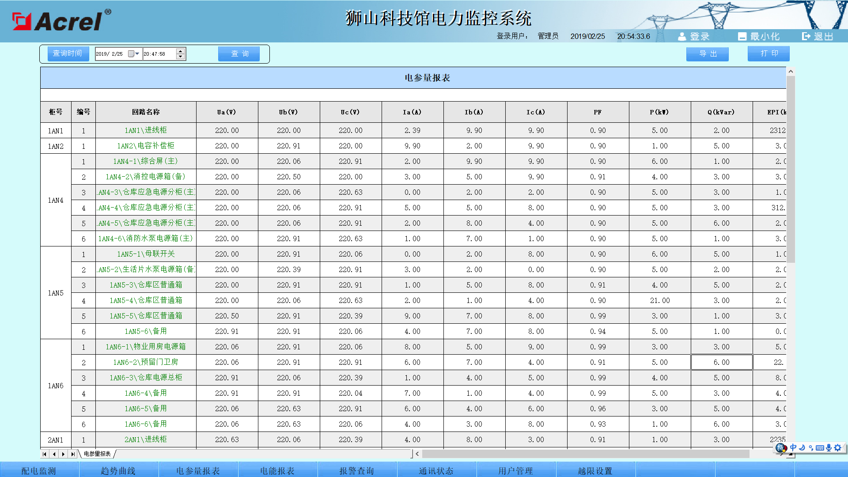
Task: Toggle the IME punctuation mode icon
Action: coord(811,448)
